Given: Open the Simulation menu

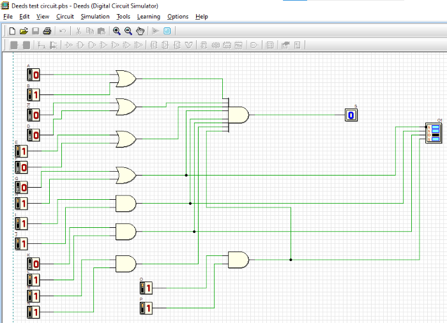Looking at the screenshot, I should pyautogui.click(x=95, y=17).
